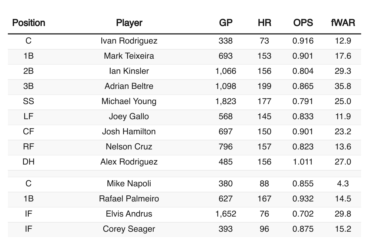The image size is (369, 245).
Task: Click Alex Rodriguez's 1.011 OPS value
Action: pos(303,162)
